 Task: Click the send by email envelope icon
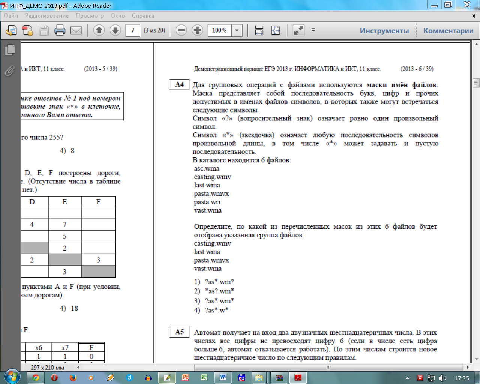click(x=76, y=30)
